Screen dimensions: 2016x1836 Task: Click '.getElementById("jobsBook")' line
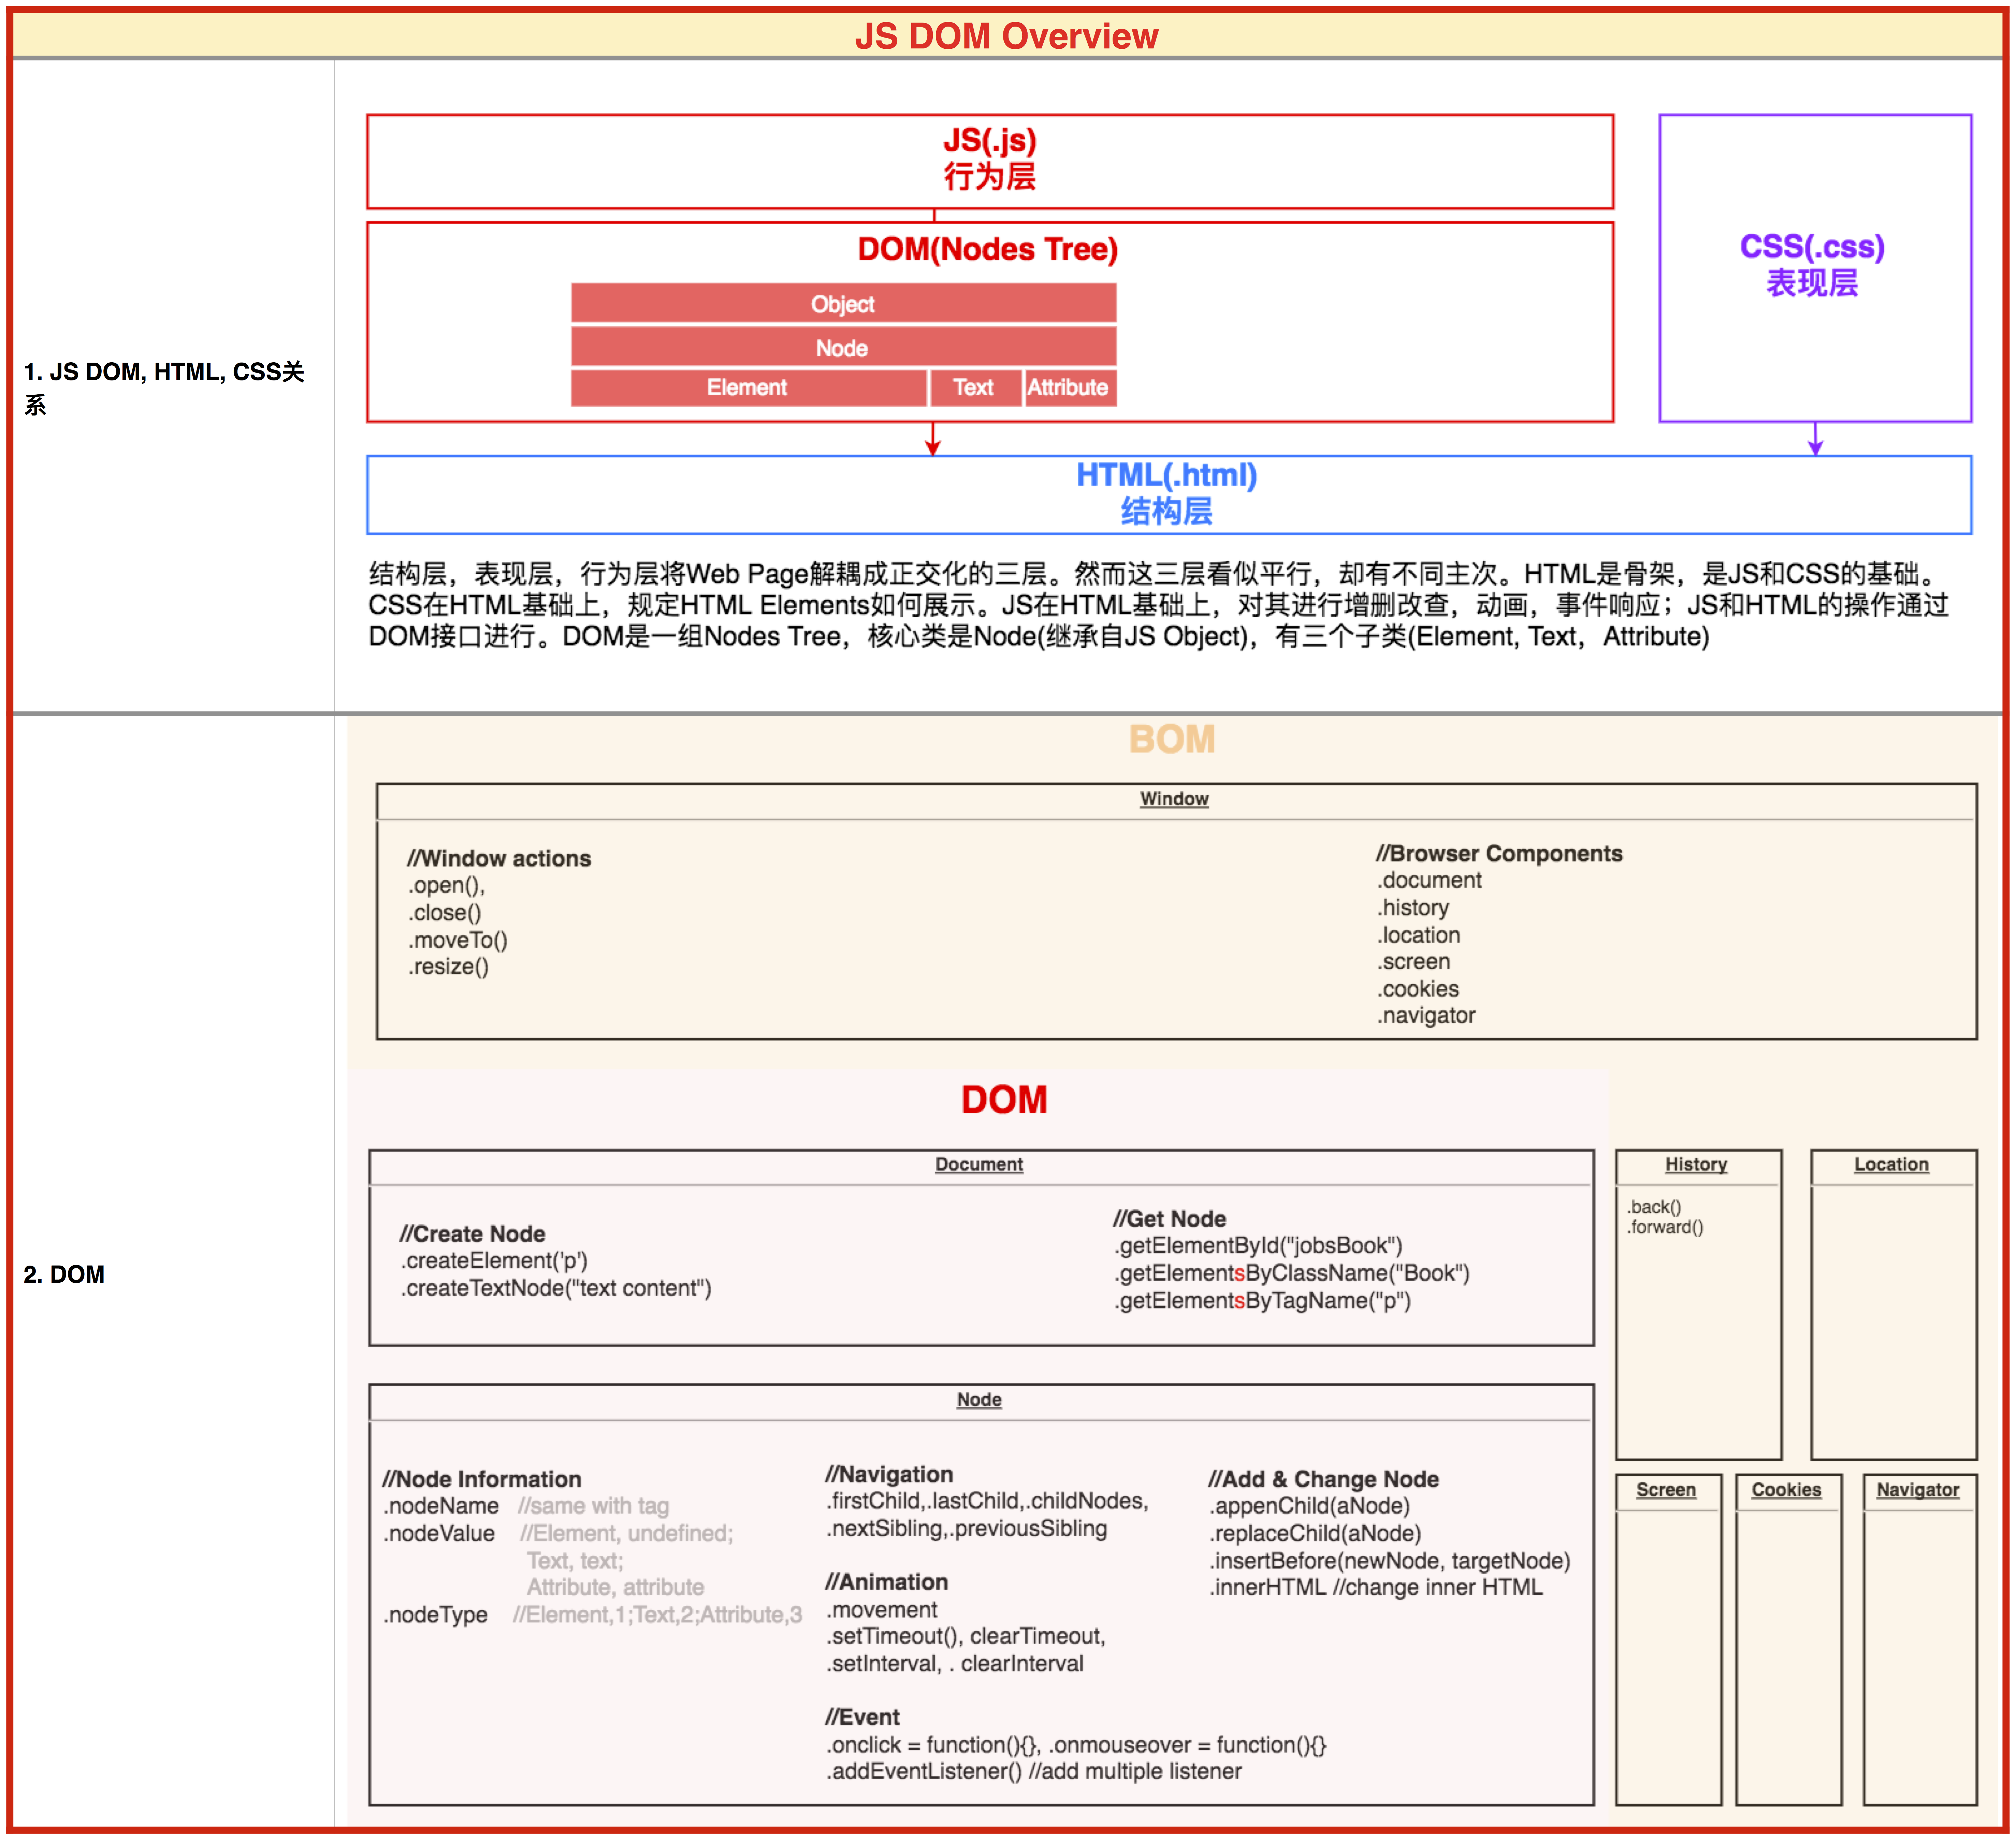(x=1258, y=1245)
